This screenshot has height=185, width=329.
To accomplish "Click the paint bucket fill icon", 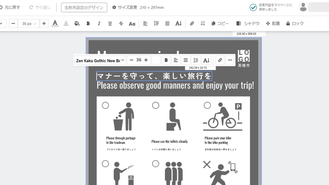I will 77,23.
